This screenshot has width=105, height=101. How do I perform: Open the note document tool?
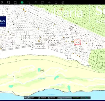pyautogui.click(x=56, y=2)
